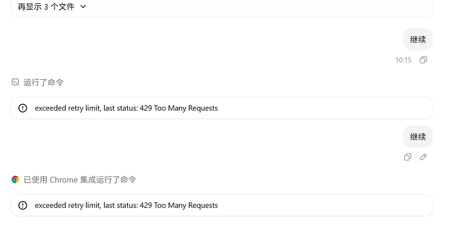
Task: Click '429 Too Many Requests' in the upper error banner
Action: coord(179,108)
